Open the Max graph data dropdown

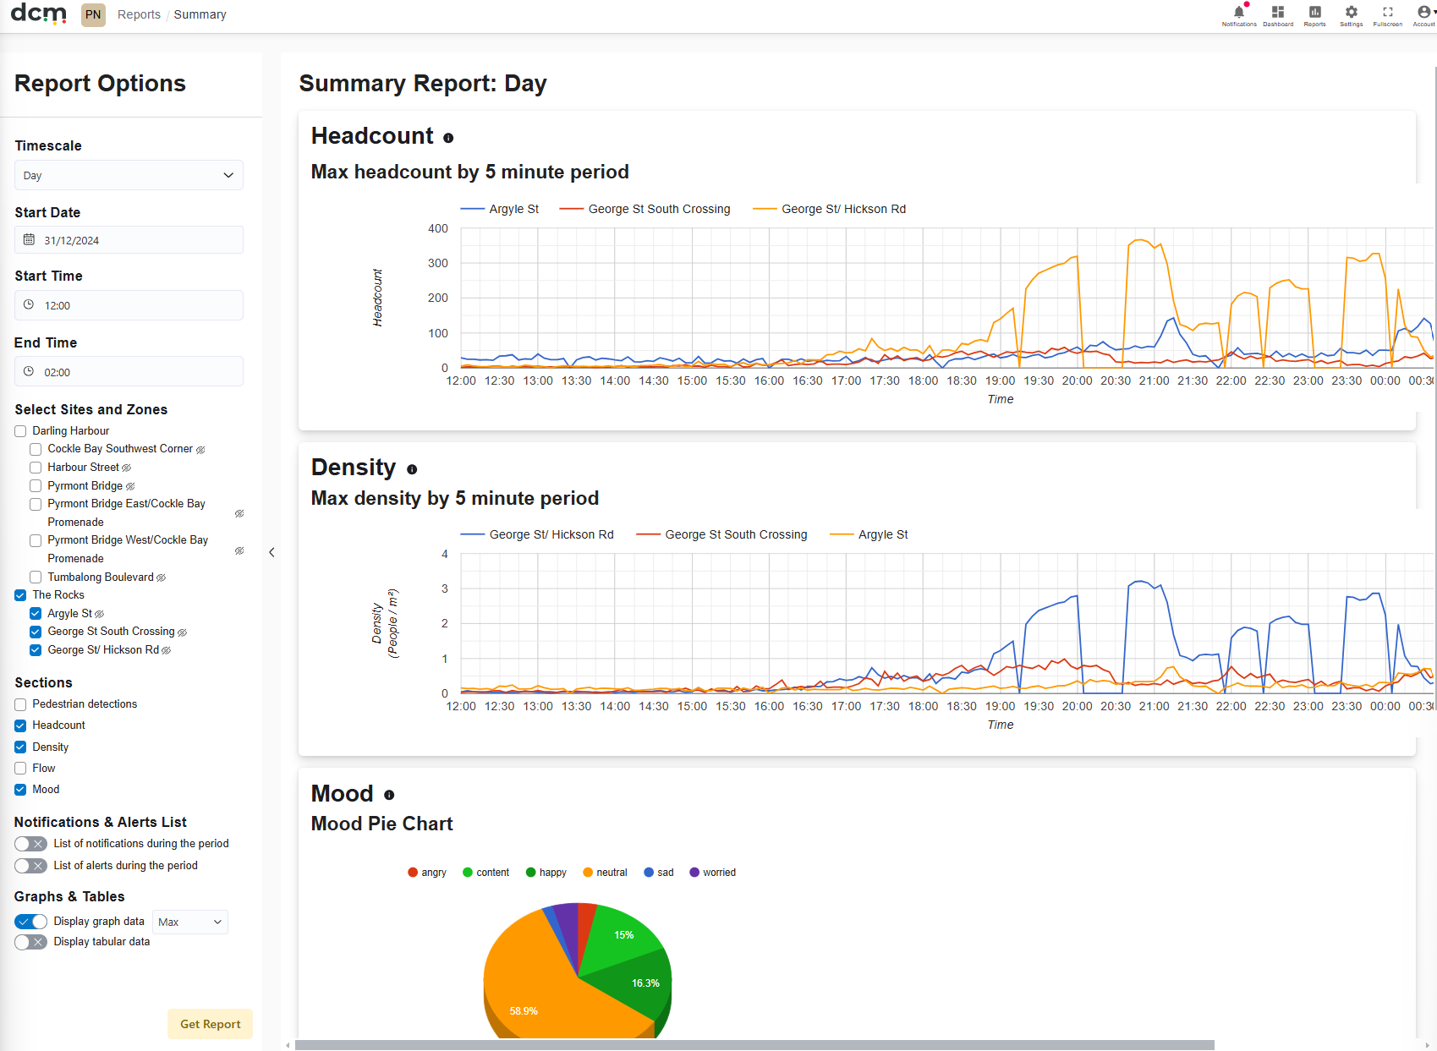tap(190, 922)
